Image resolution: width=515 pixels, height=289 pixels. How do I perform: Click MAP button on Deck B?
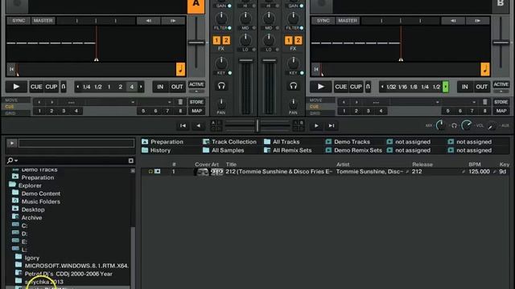pyautogui.click(x=501, y=111)
